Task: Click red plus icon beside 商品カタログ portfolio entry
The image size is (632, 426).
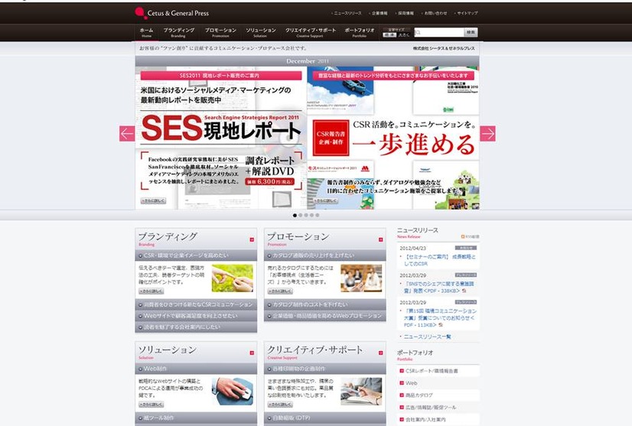Action: (402, 395)
